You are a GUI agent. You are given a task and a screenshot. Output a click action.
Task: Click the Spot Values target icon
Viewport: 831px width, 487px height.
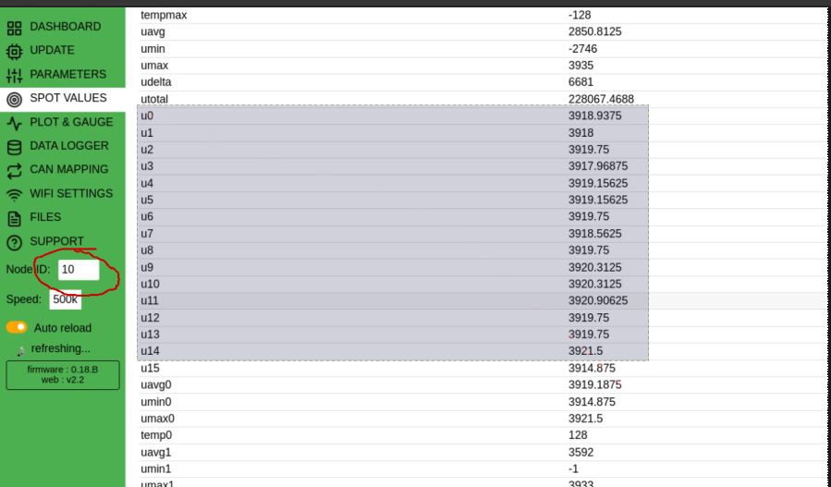point(14,99)
